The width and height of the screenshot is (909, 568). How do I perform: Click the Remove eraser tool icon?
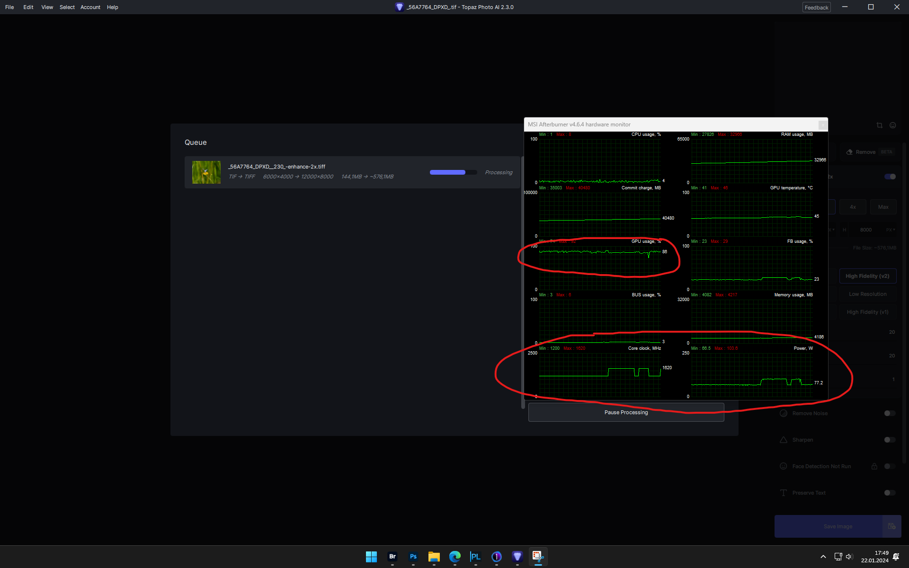coord(849,152)
